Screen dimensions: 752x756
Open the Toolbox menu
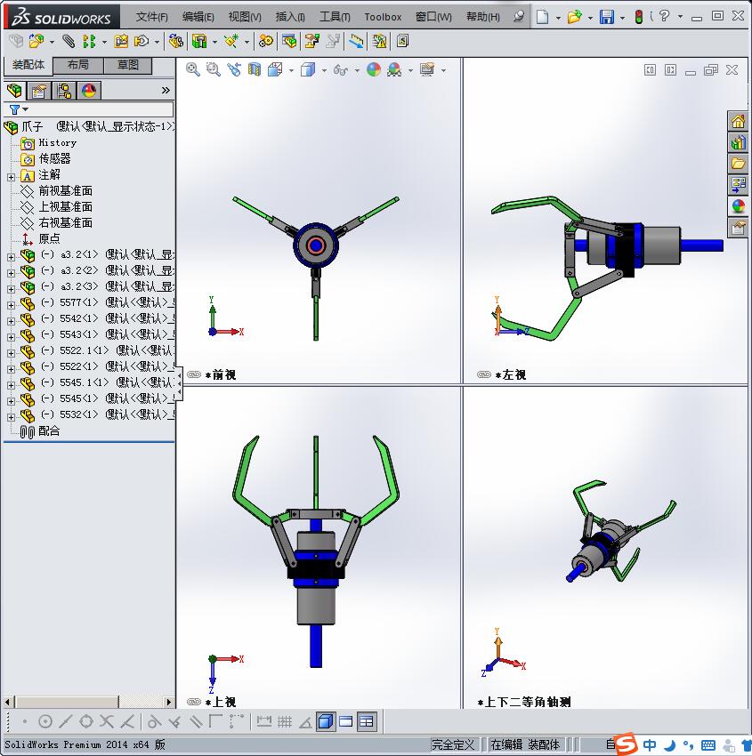[383, 17]
